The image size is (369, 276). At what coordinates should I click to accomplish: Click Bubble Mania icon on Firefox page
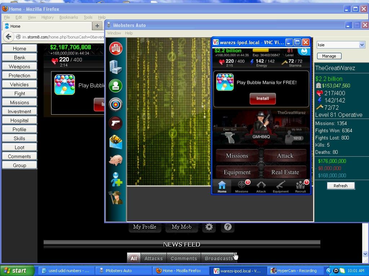click(x=65, y=85)
